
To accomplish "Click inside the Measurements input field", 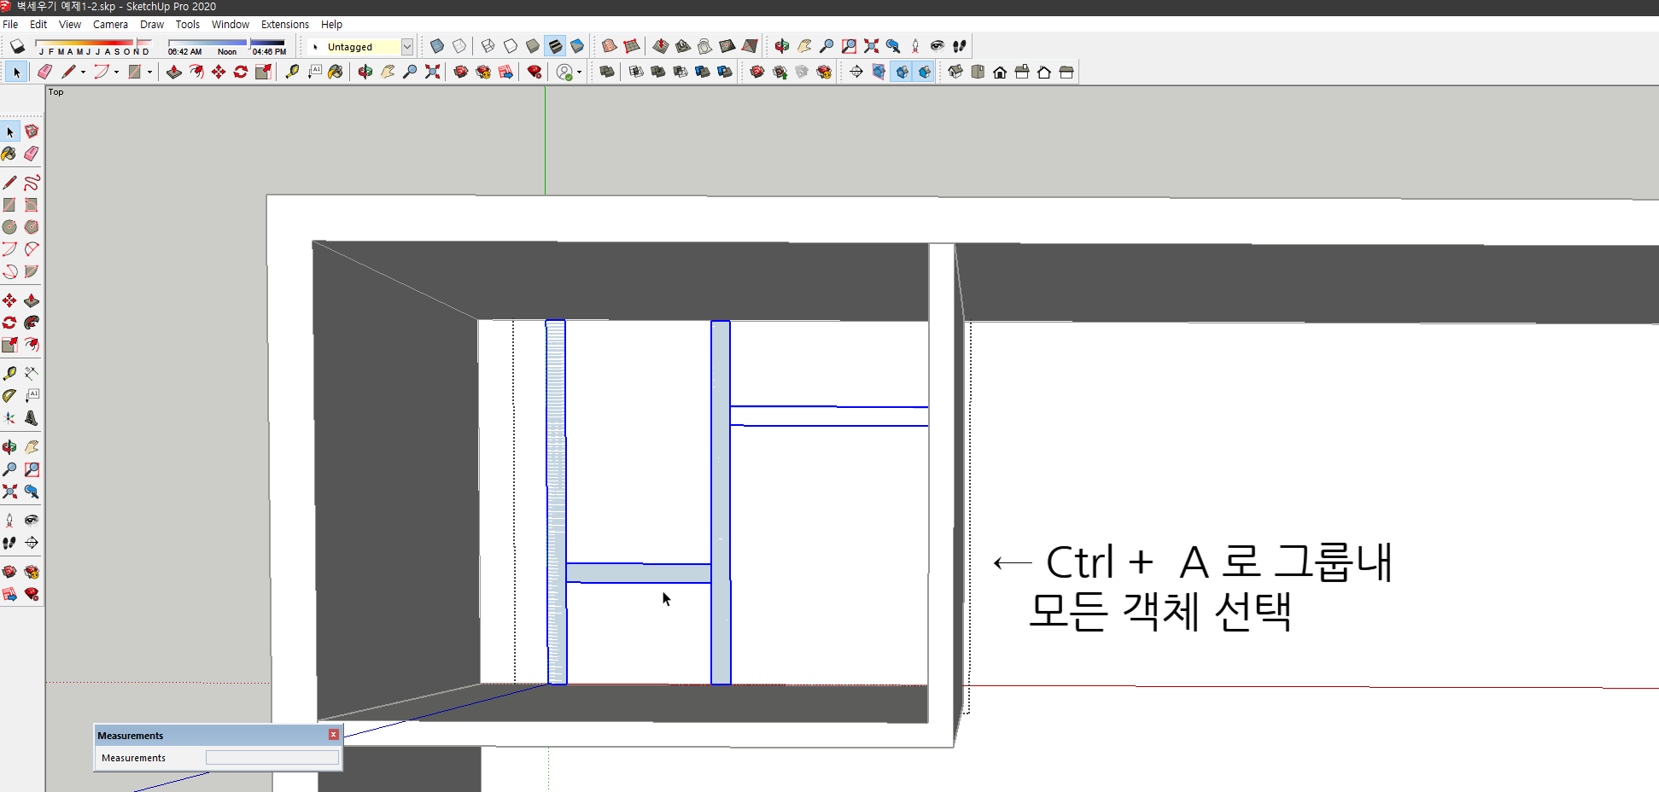I will click(x=272, y=757).
